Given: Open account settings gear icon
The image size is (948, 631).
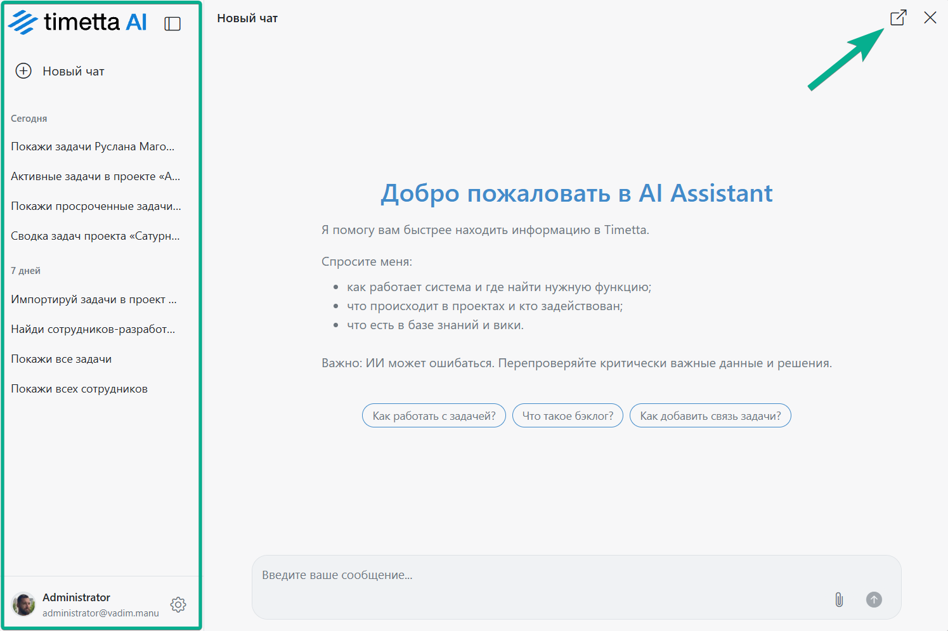Looking at the screenshot, I should click(x=178, y=604).
